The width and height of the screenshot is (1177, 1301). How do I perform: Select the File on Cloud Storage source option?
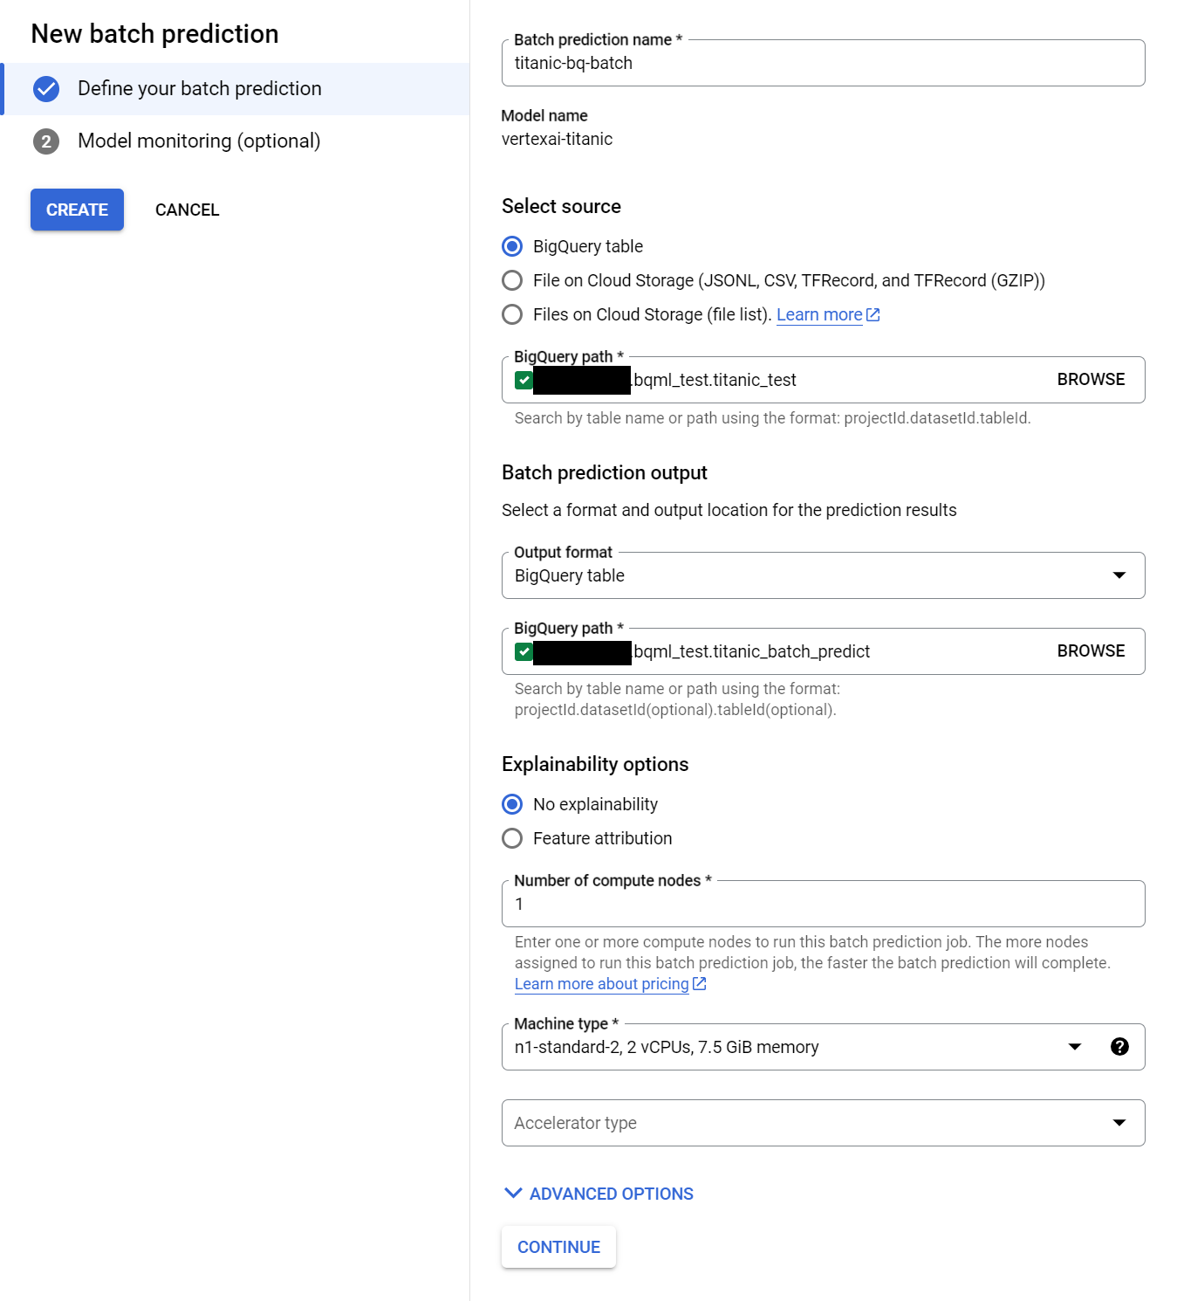[512, 280]
